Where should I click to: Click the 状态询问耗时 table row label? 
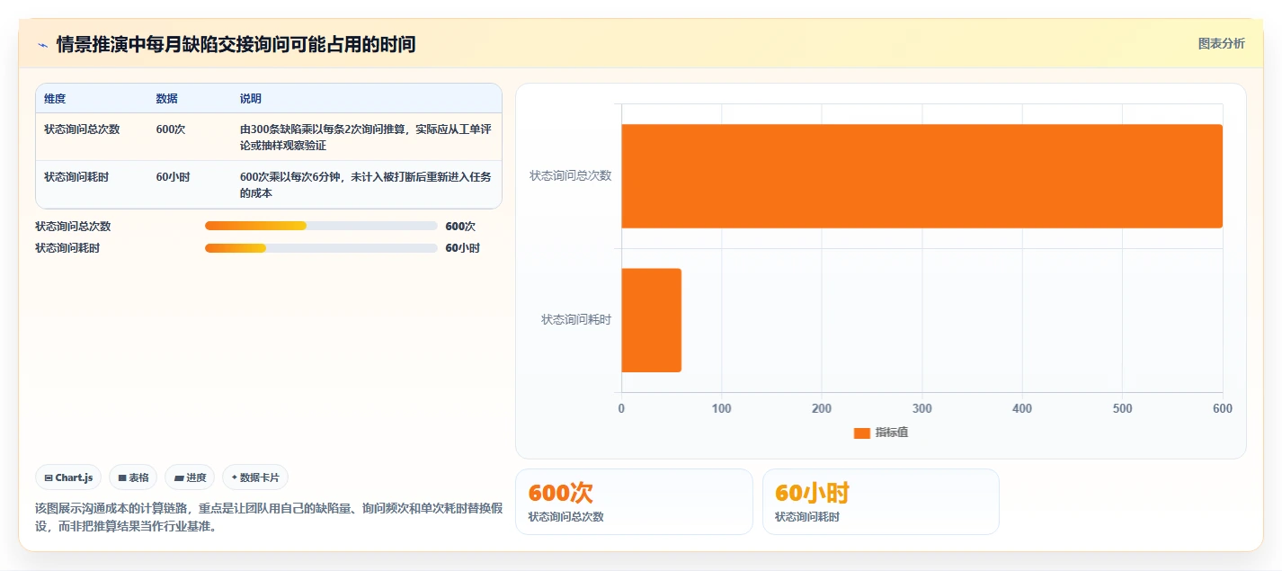click(76, 177)
